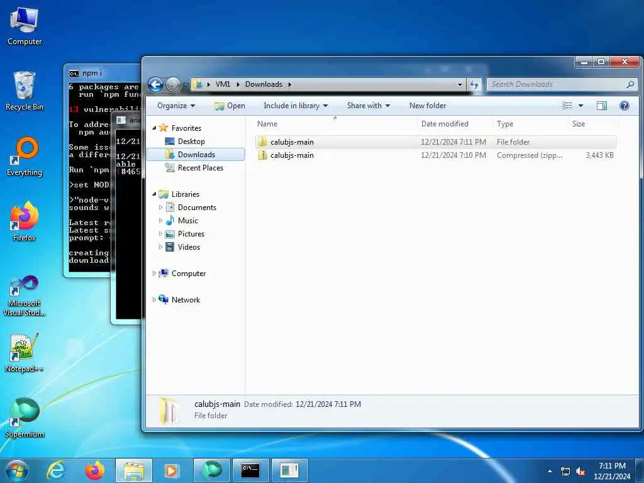This screenshot has width=644, height=483.
Task: Select the calubjs-main compressed zip file
Action: click(435, 155)
